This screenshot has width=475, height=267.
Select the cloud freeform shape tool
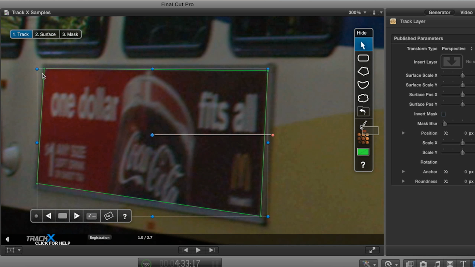point(363,98)
